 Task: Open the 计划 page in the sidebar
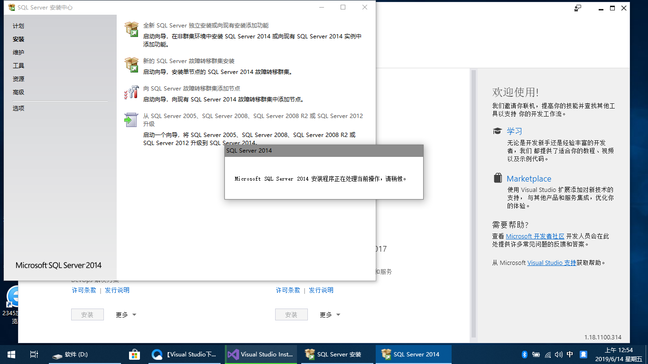click(19, 26)
